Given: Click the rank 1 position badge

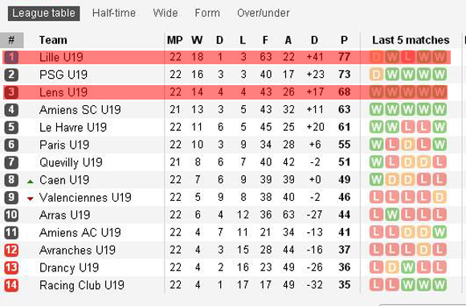Looking at the screenshot, I should point(11,57).
